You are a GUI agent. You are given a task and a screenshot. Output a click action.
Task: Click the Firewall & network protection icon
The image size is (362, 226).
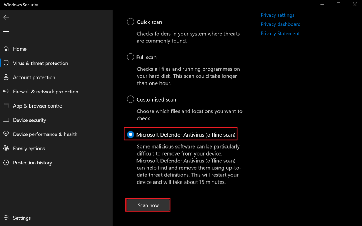pyautogui.click(x=6, y=91)
